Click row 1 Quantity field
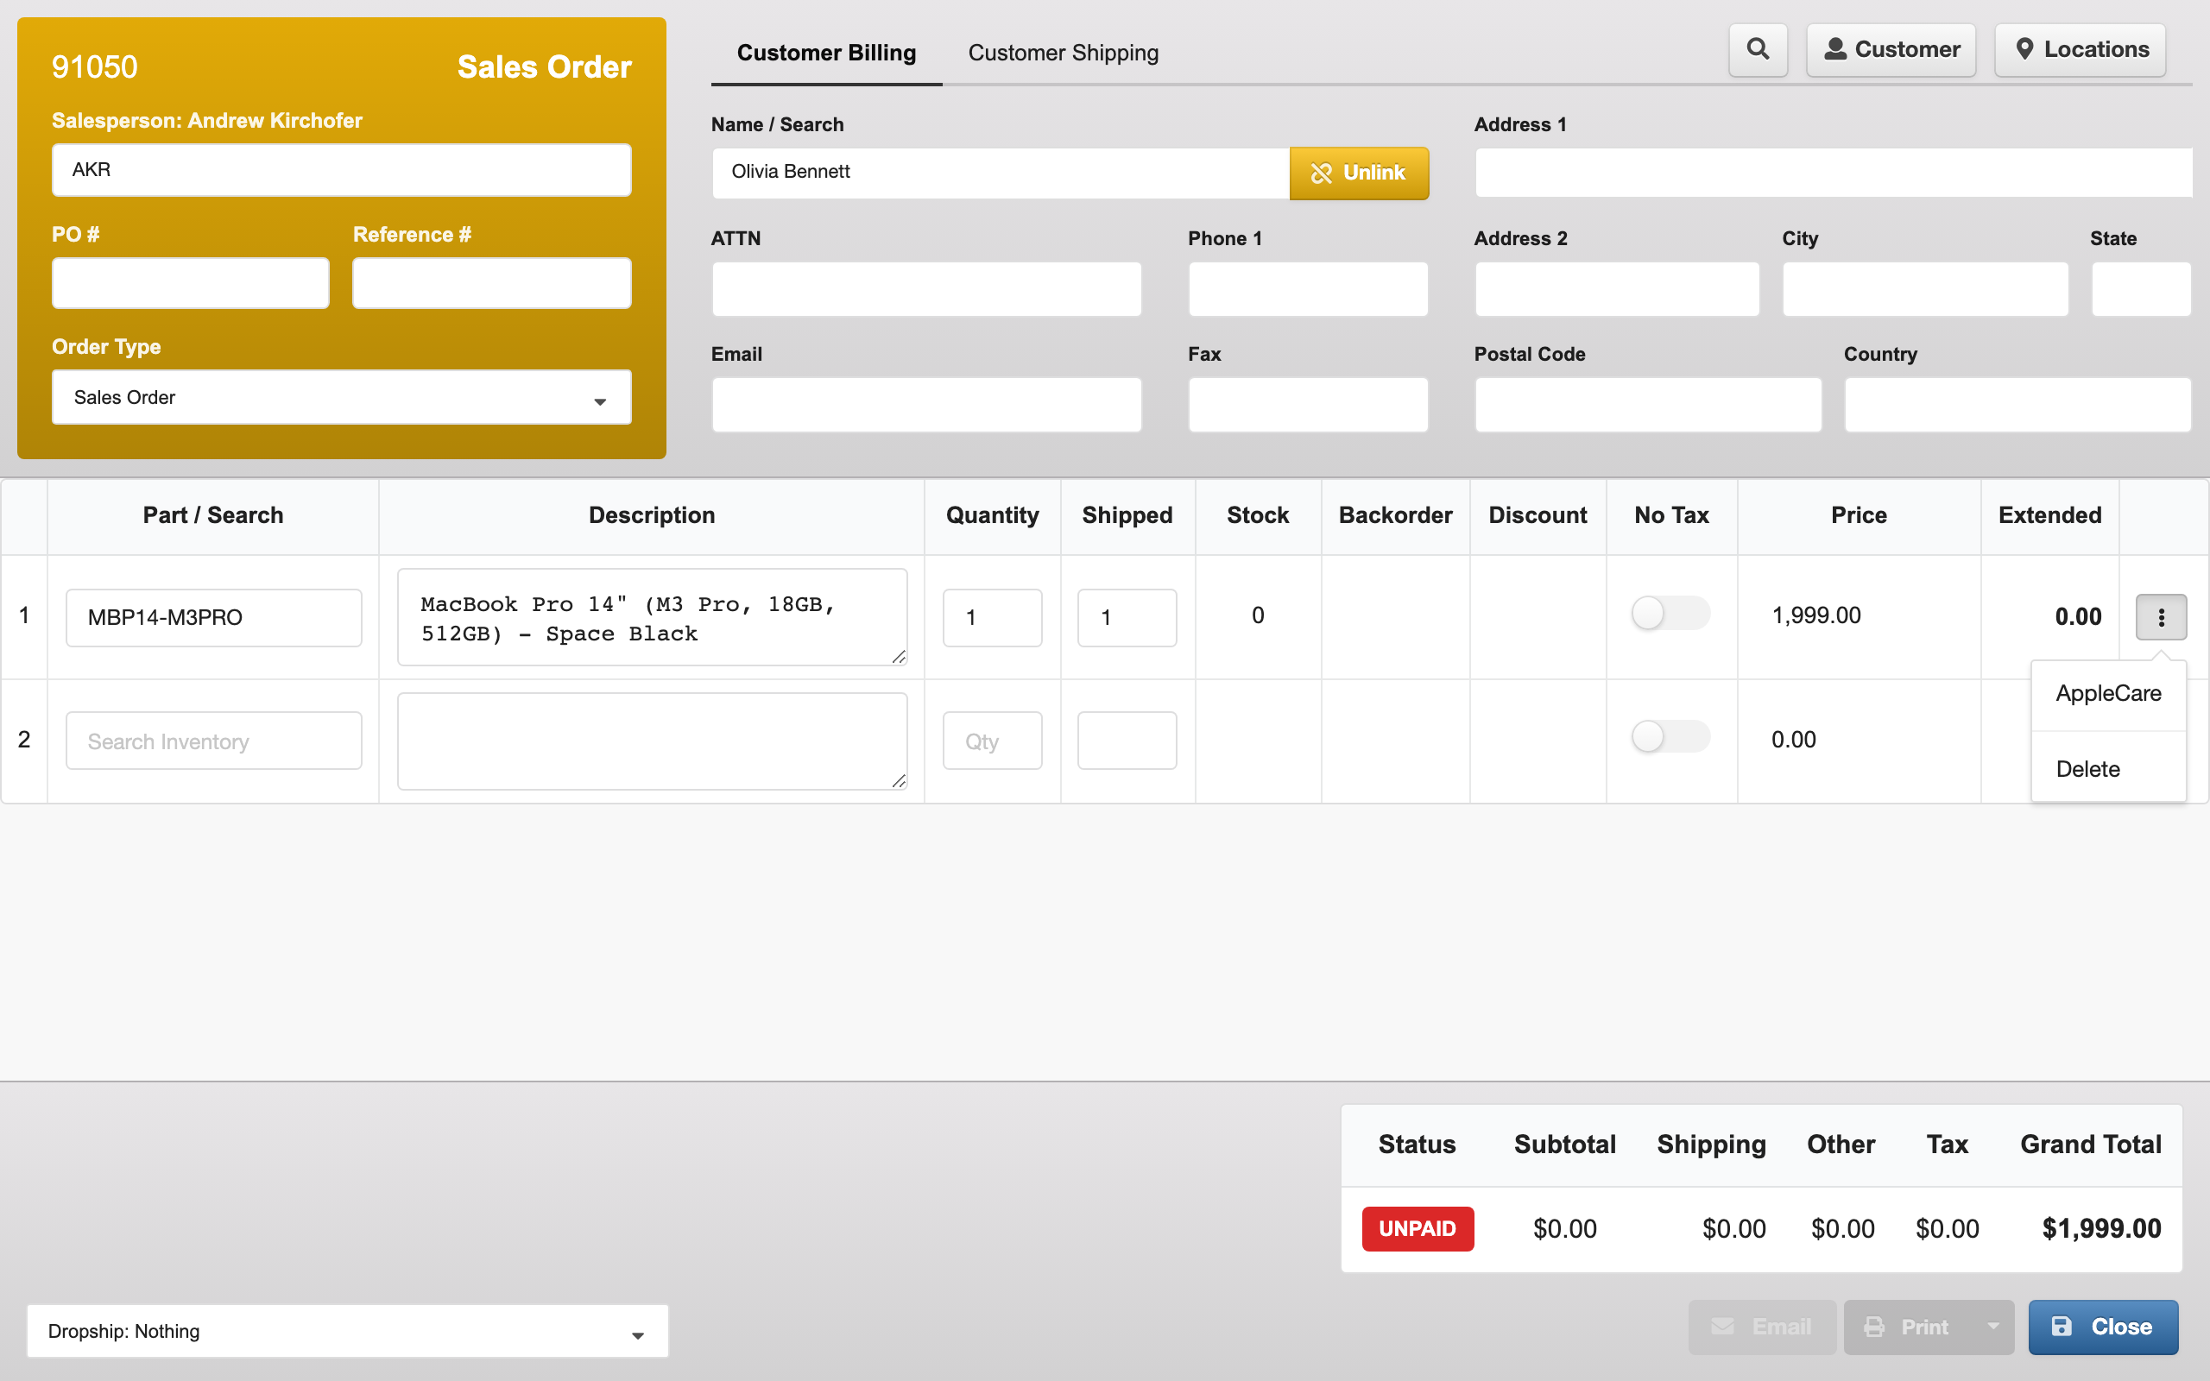 [992, 617]
